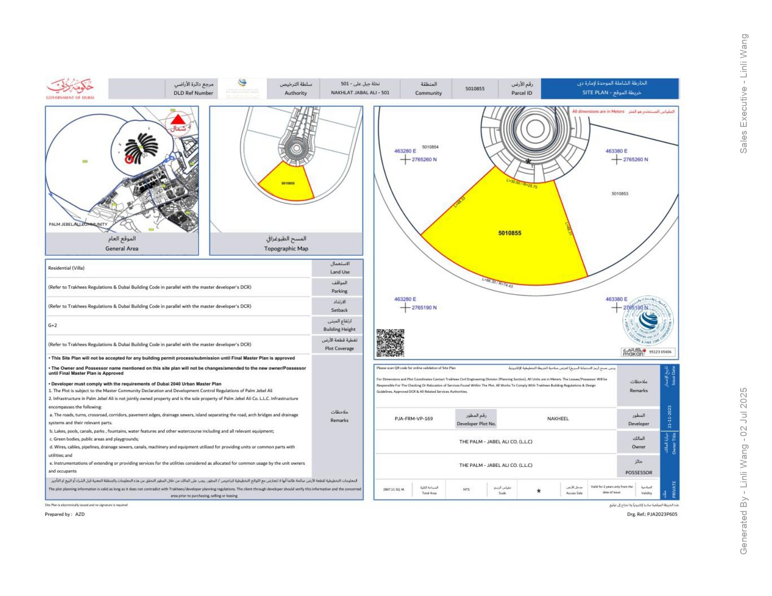This screenshot has width=772, height=596.
Task: Select 'Residential (Villa)' land use value
Action: pyautogui.click(x=66, y=268)
